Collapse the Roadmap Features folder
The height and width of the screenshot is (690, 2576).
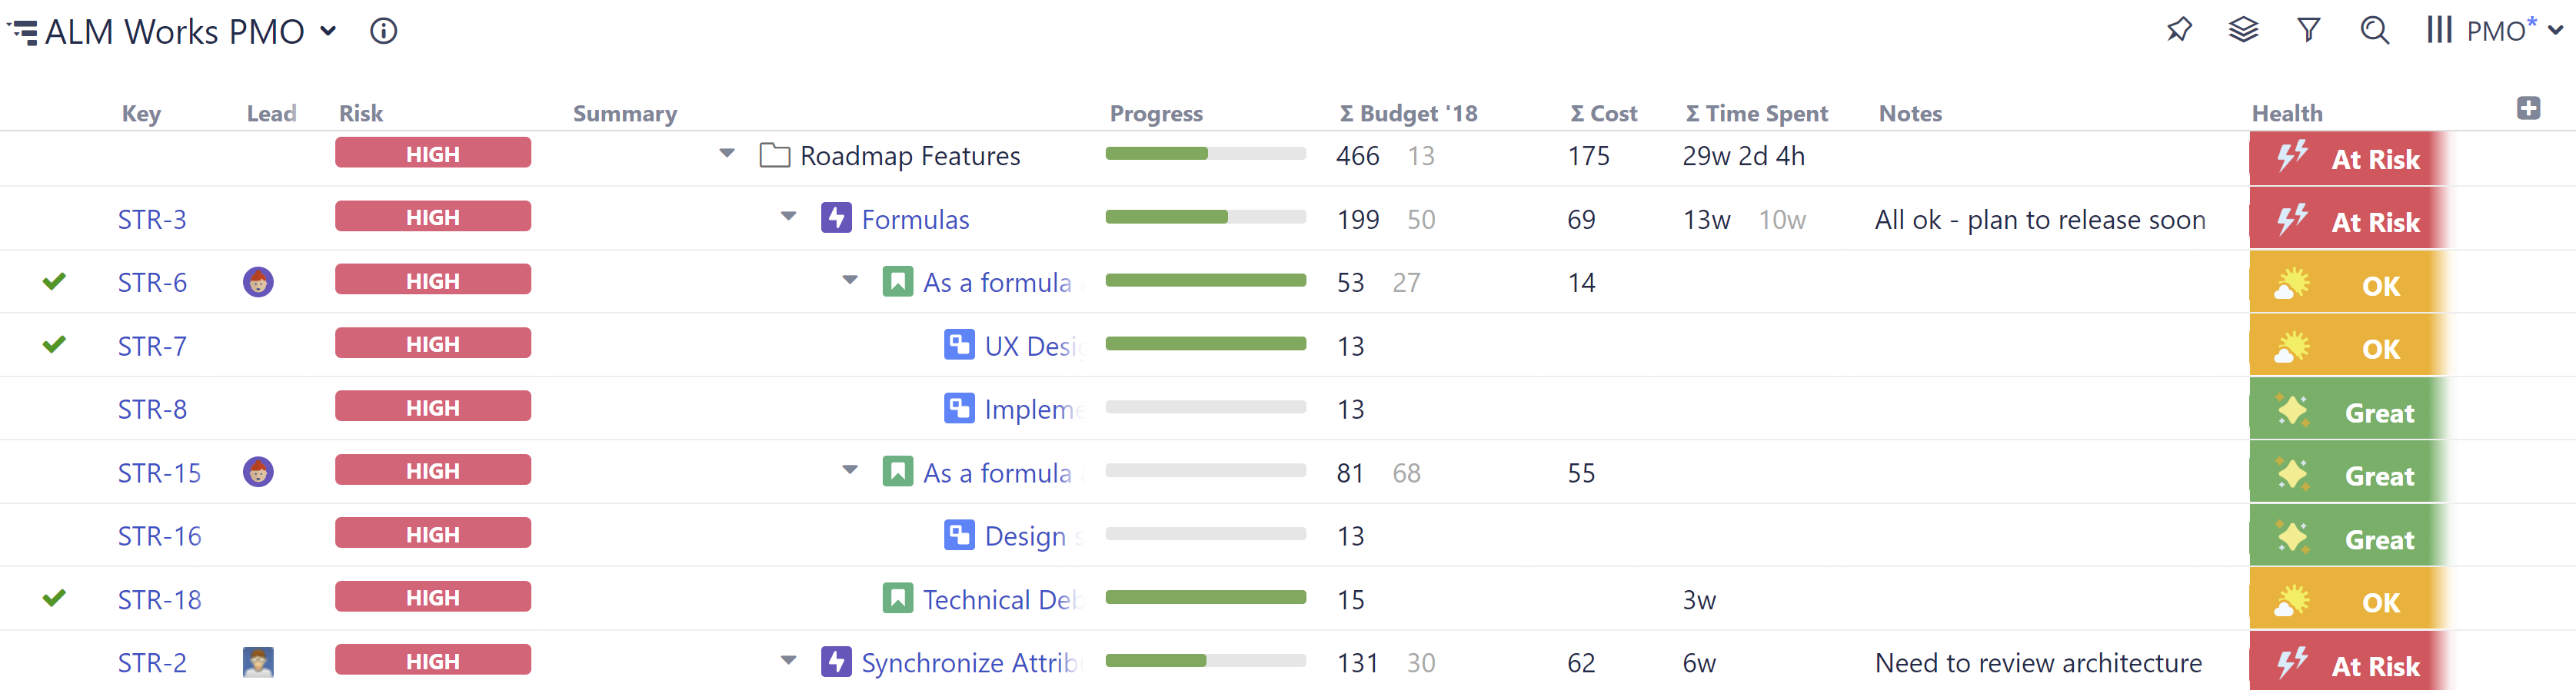click(727, 154)
